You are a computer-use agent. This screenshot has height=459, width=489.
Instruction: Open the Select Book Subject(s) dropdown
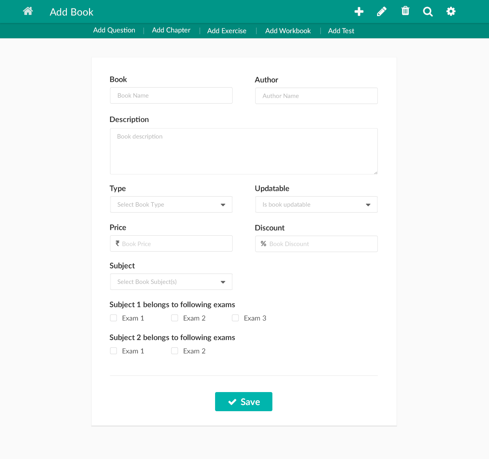tap(171, 282)
